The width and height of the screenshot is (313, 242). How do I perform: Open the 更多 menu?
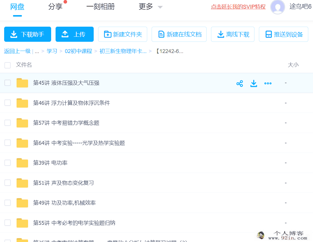pyautogui.click(x=146, y=7)
